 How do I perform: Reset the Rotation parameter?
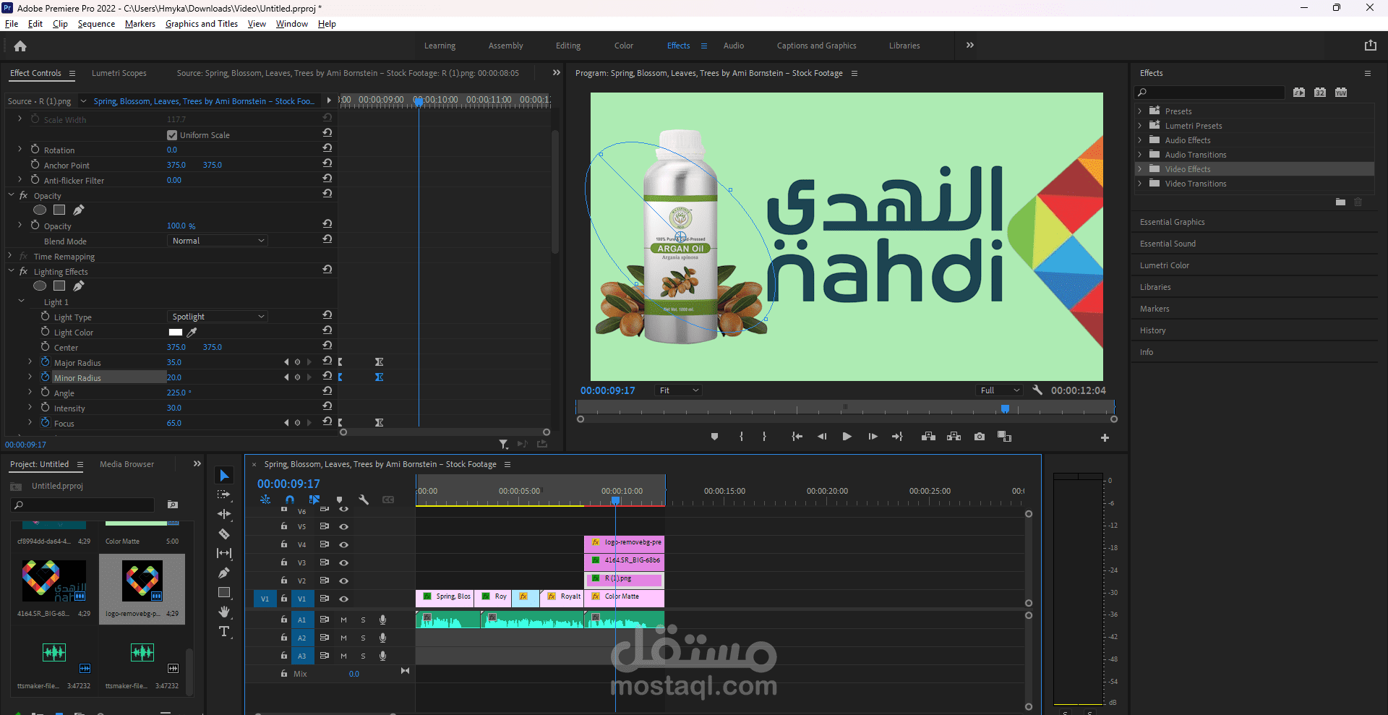coord(327,148)
